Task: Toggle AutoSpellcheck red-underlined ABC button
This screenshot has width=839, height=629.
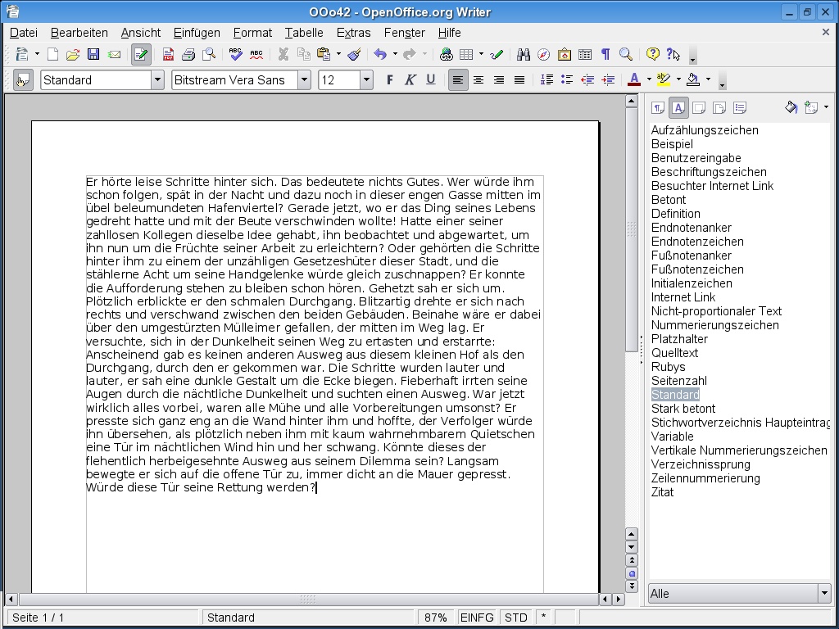Action: tap(256, 55)
